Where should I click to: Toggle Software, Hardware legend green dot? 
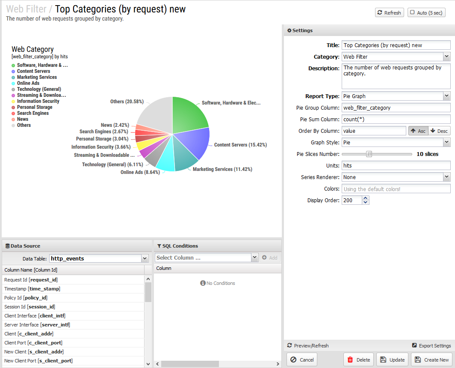[13, 66]
